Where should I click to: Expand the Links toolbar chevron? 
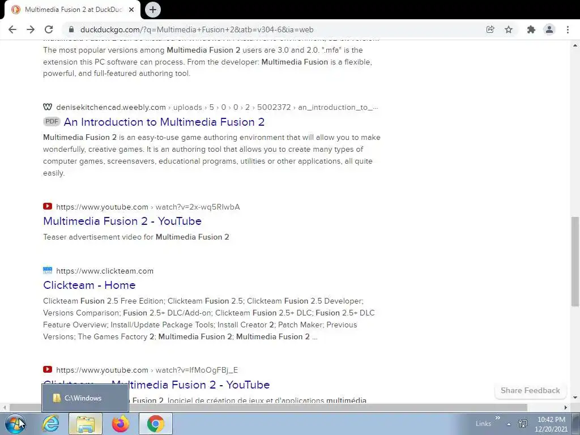(497, 417)
